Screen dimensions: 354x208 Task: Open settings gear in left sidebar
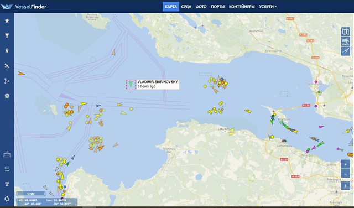click(x=7, y=96)
